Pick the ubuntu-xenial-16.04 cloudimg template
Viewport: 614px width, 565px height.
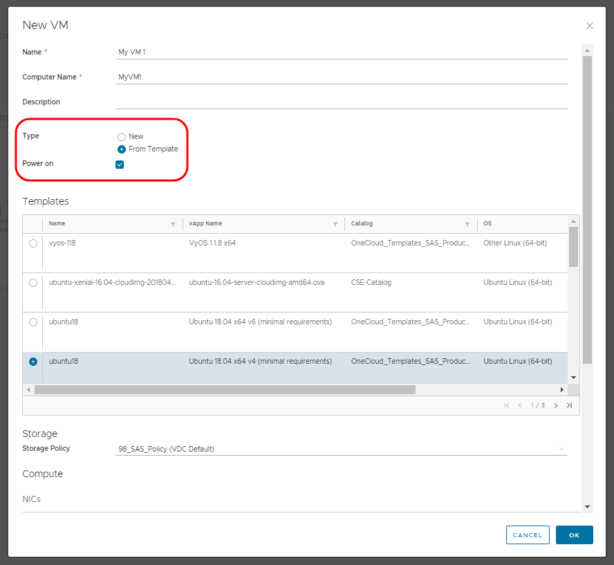tap(33, 283)
